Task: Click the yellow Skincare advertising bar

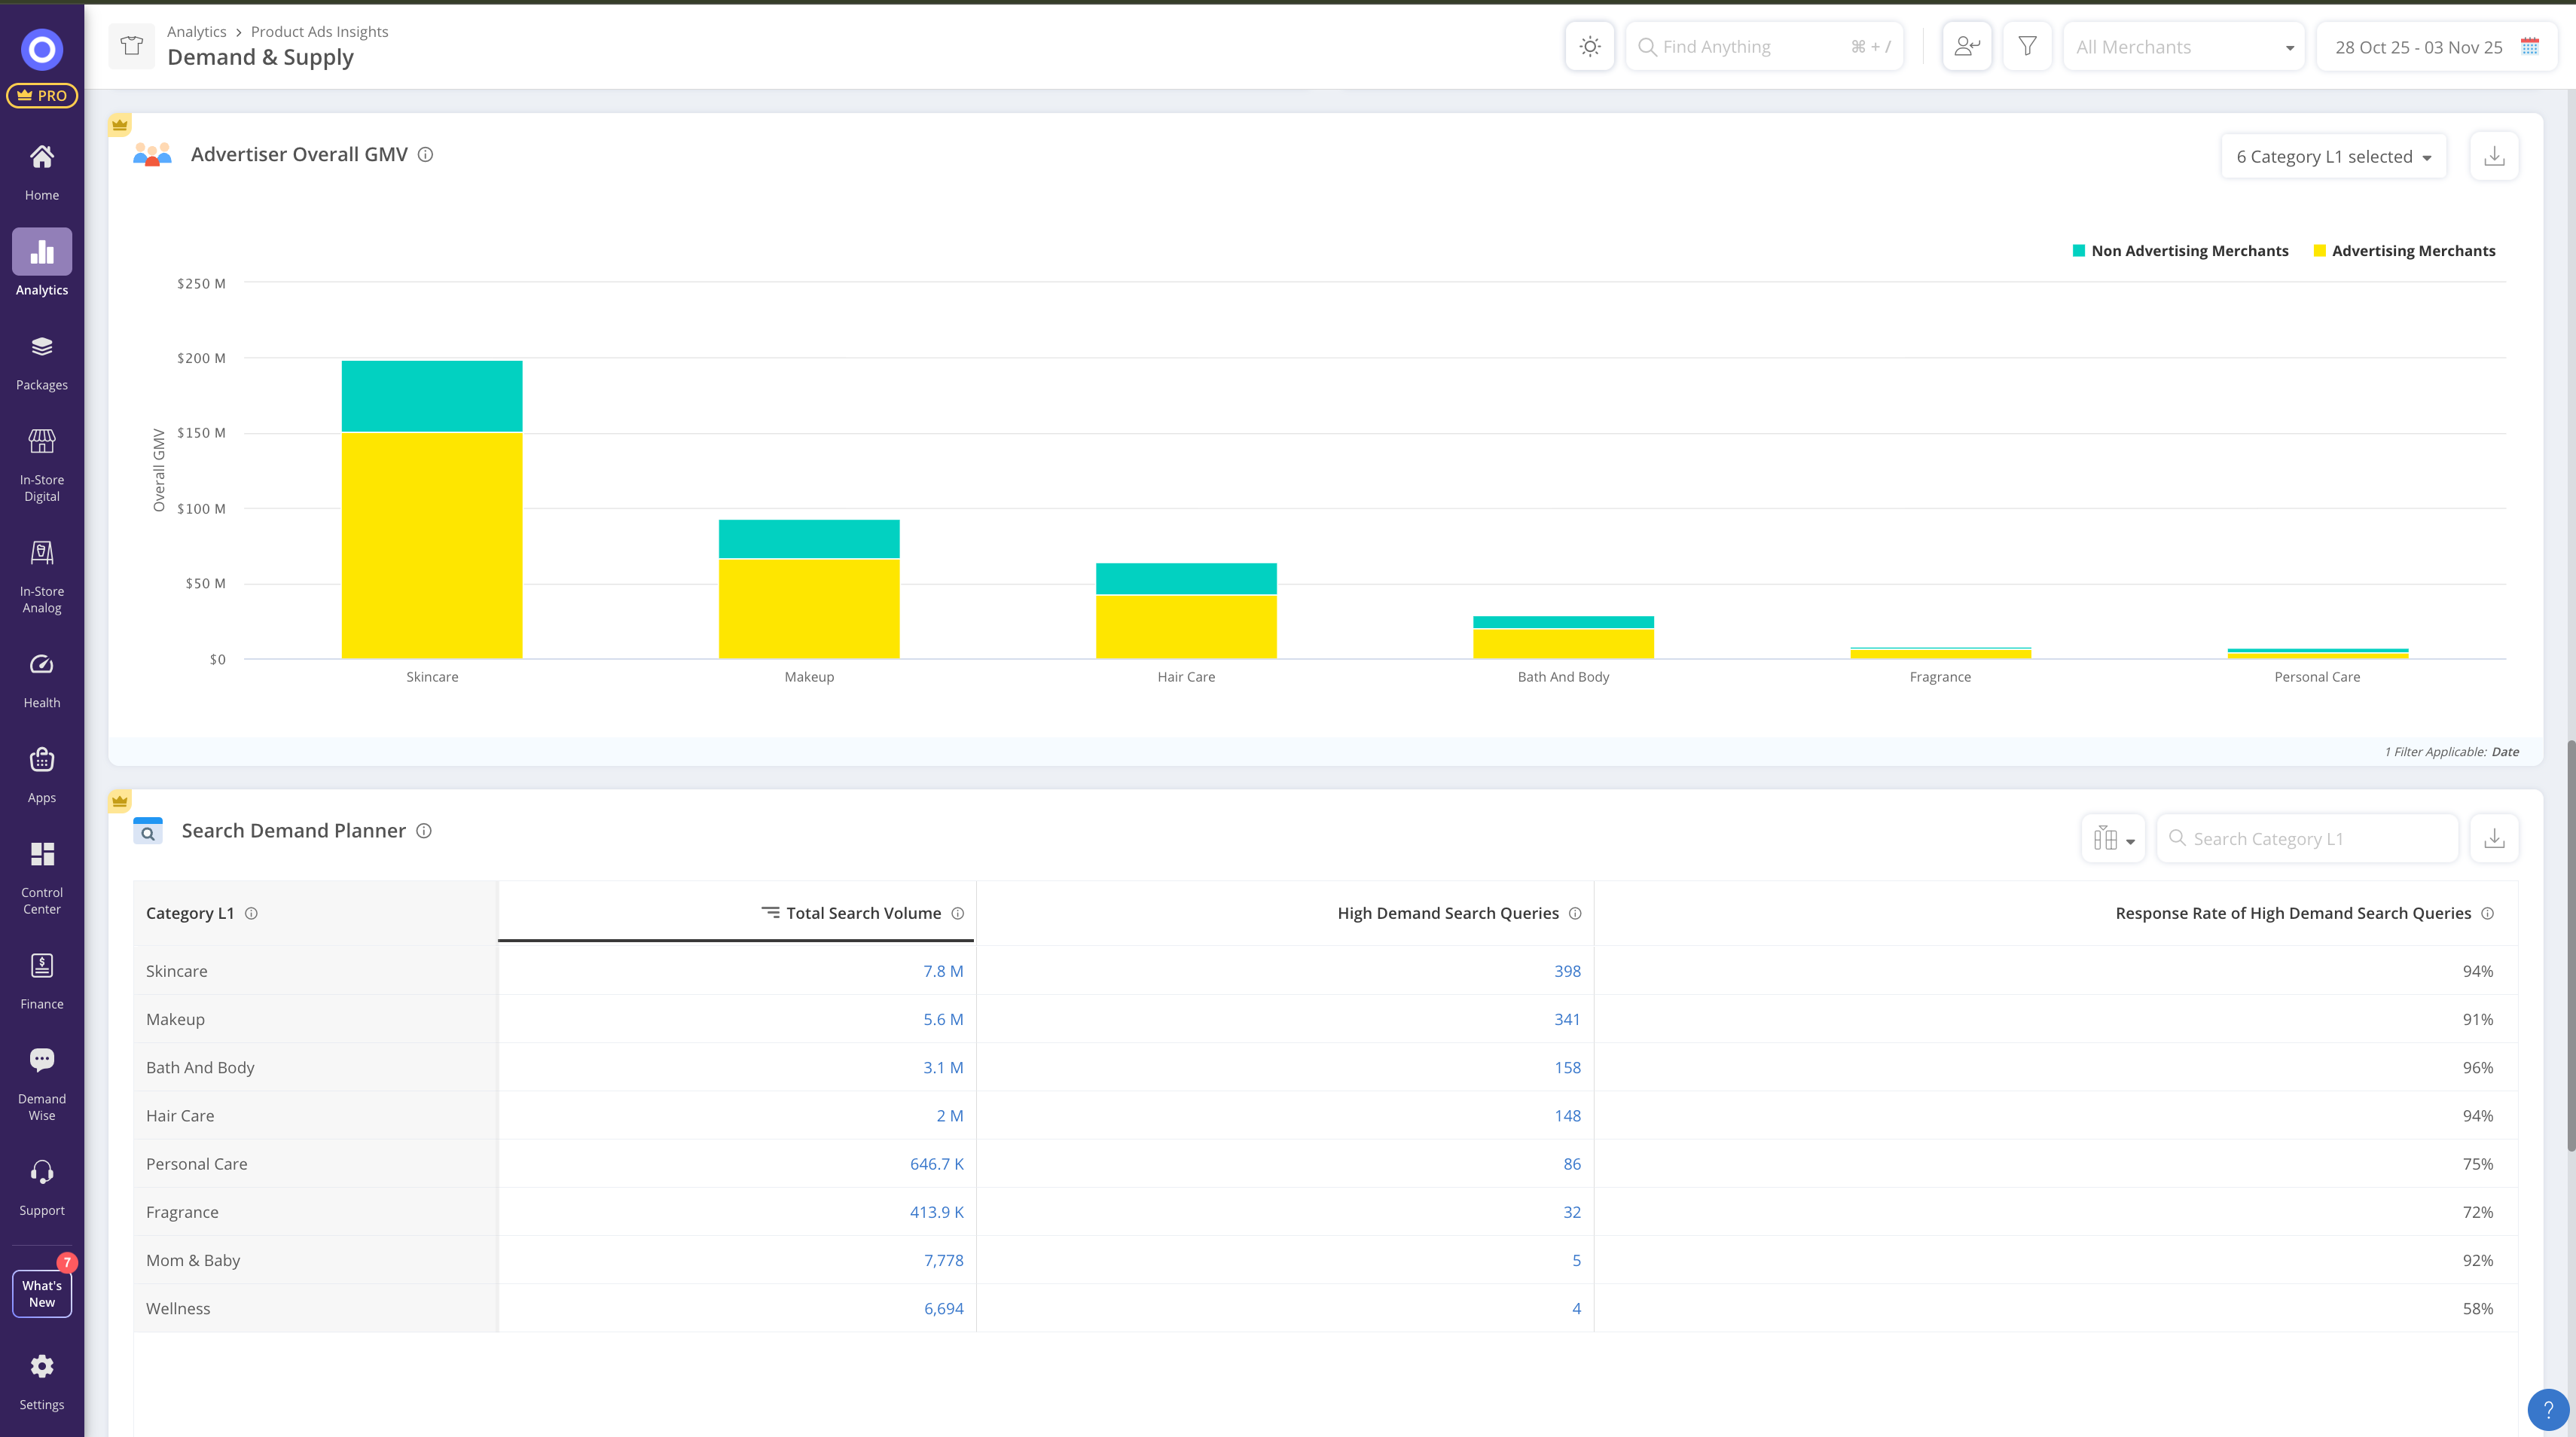Action: pos(432,545)
